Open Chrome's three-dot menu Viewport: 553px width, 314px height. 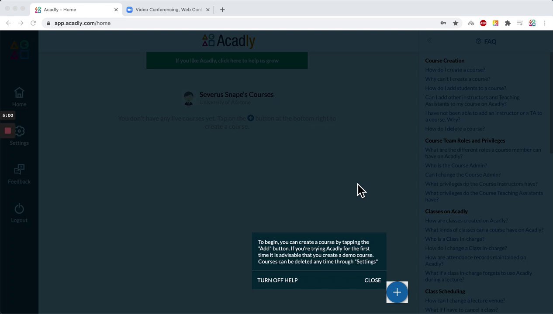point(545,23)
